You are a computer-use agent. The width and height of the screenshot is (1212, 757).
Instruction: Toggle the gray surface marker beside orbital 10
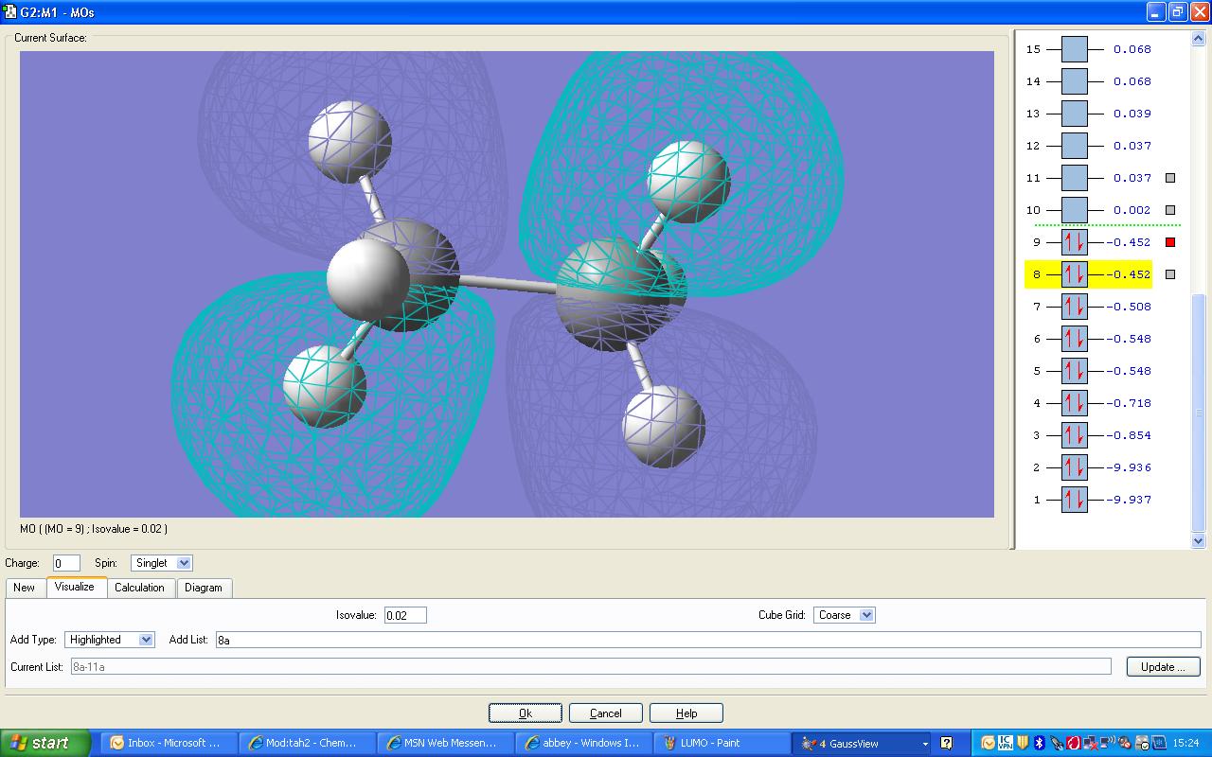(1170, 210)
